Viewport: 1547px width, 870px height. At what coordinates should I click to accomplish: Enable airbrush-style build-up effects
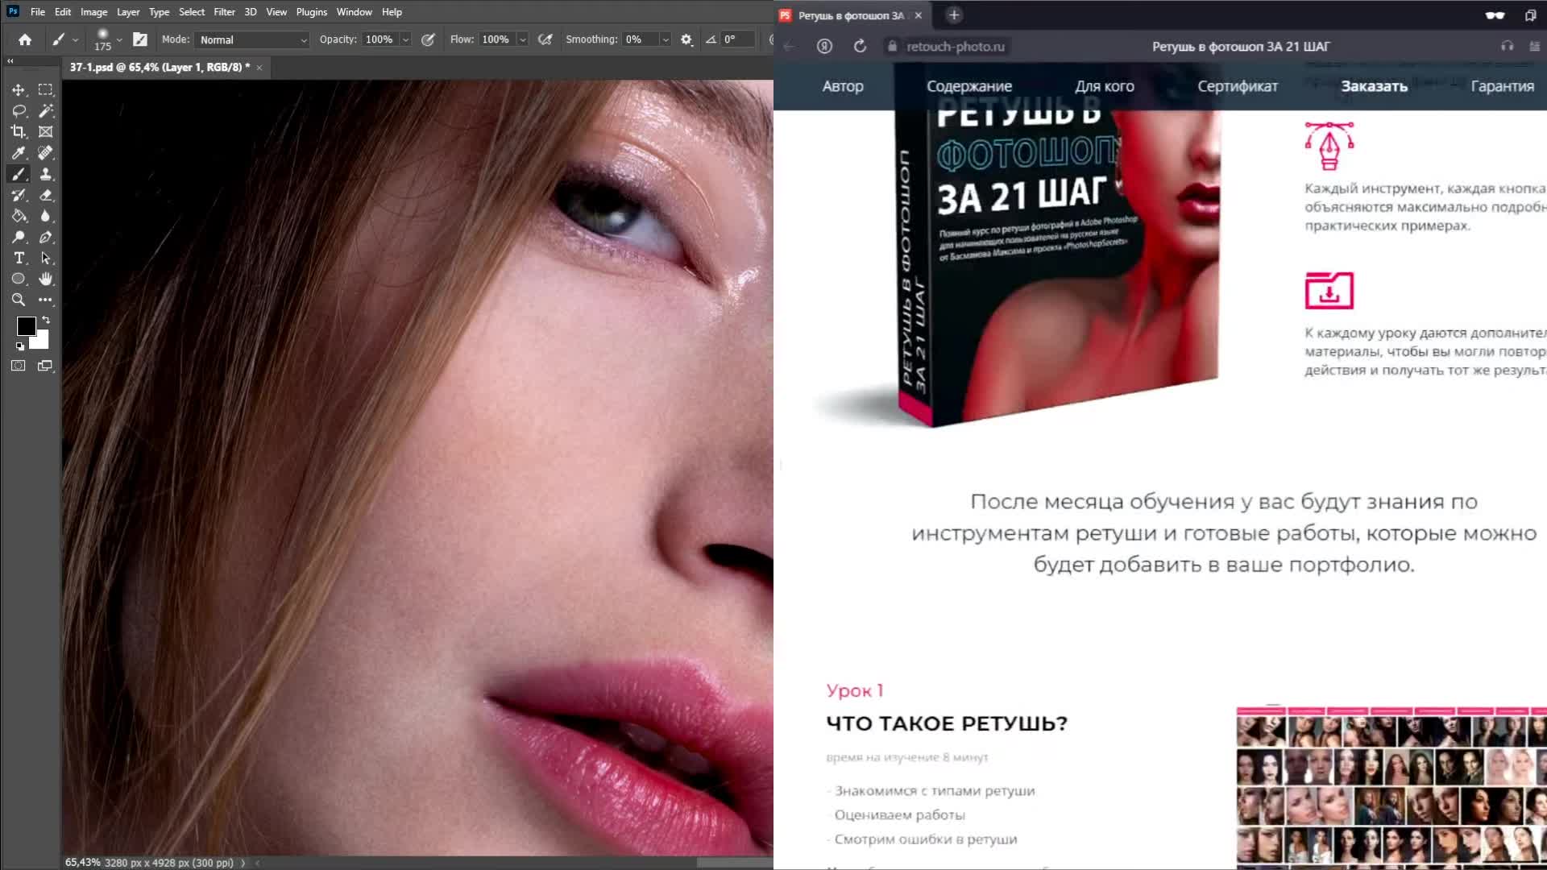(545, 39)
